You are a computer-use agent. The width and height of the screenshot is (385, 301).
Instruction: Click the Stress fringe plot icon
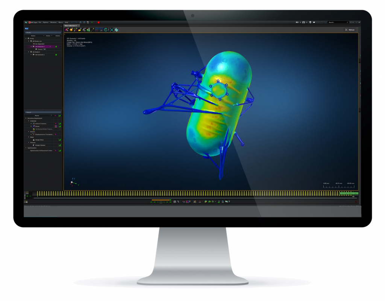click(x=33, y=126)
